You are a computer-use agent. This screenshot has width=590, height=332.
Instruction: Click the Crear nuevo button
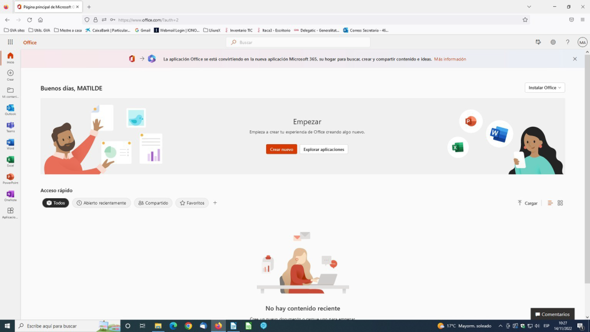pos(281,149)
